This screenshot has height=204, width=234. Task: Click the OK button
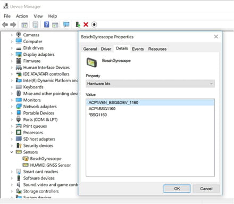(177, 189)
